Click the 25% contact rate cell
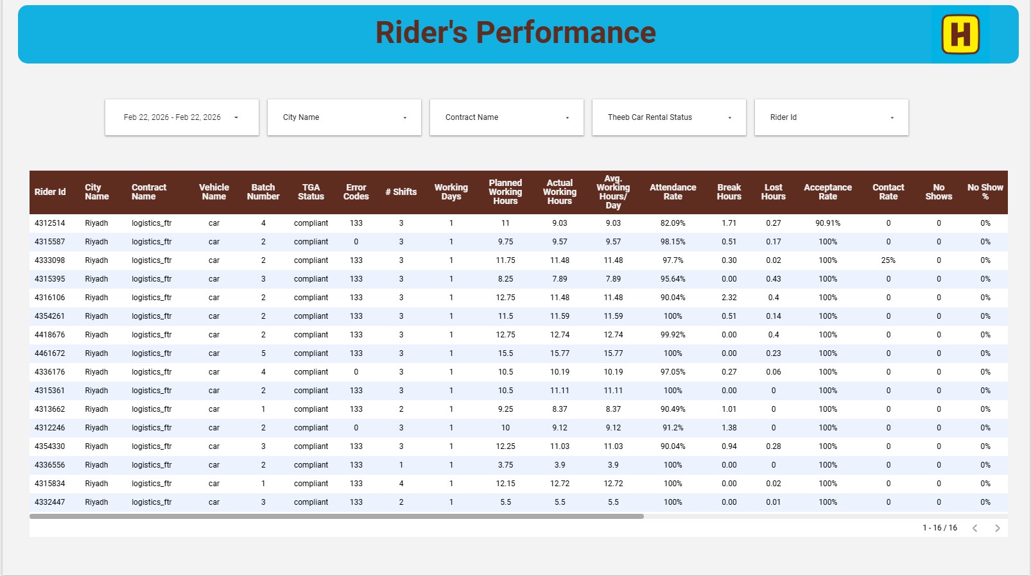This screenshot has width=1031, height=576. tap(888, 260)
